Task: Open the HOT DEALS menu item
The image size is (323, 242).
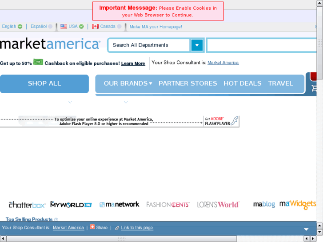Action: click(x=243, y=83)
